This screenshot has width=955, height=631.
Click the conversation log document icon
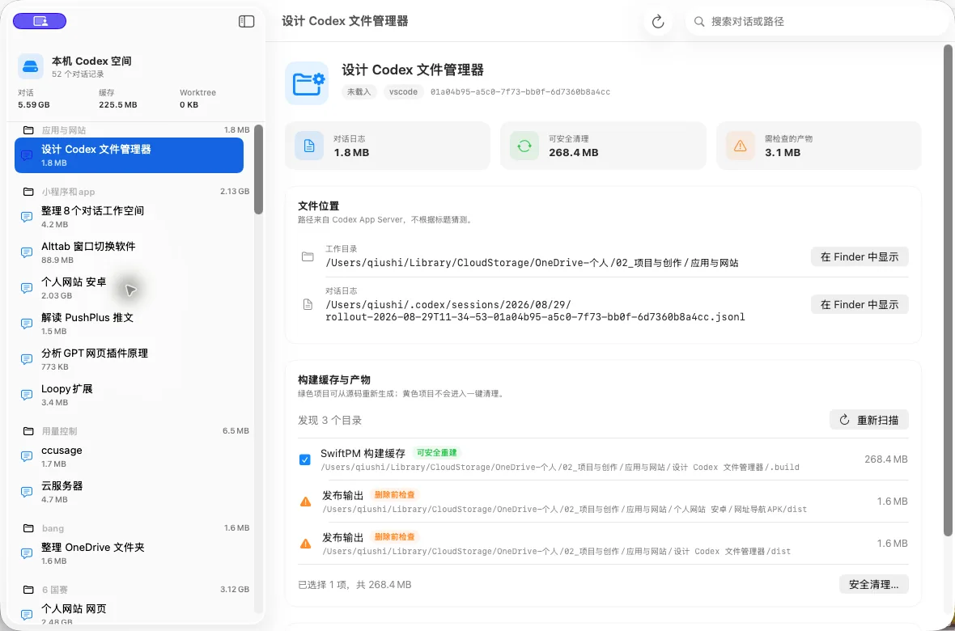tap(309, 146)
